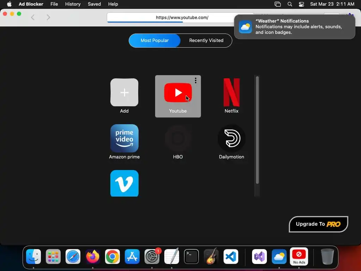Open the Vimeo shortcut icon

pos(124,183)
